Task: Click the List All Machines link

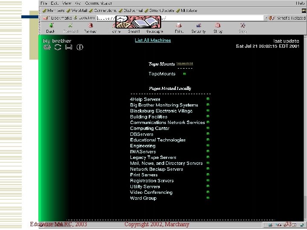Action: (153, 40)
